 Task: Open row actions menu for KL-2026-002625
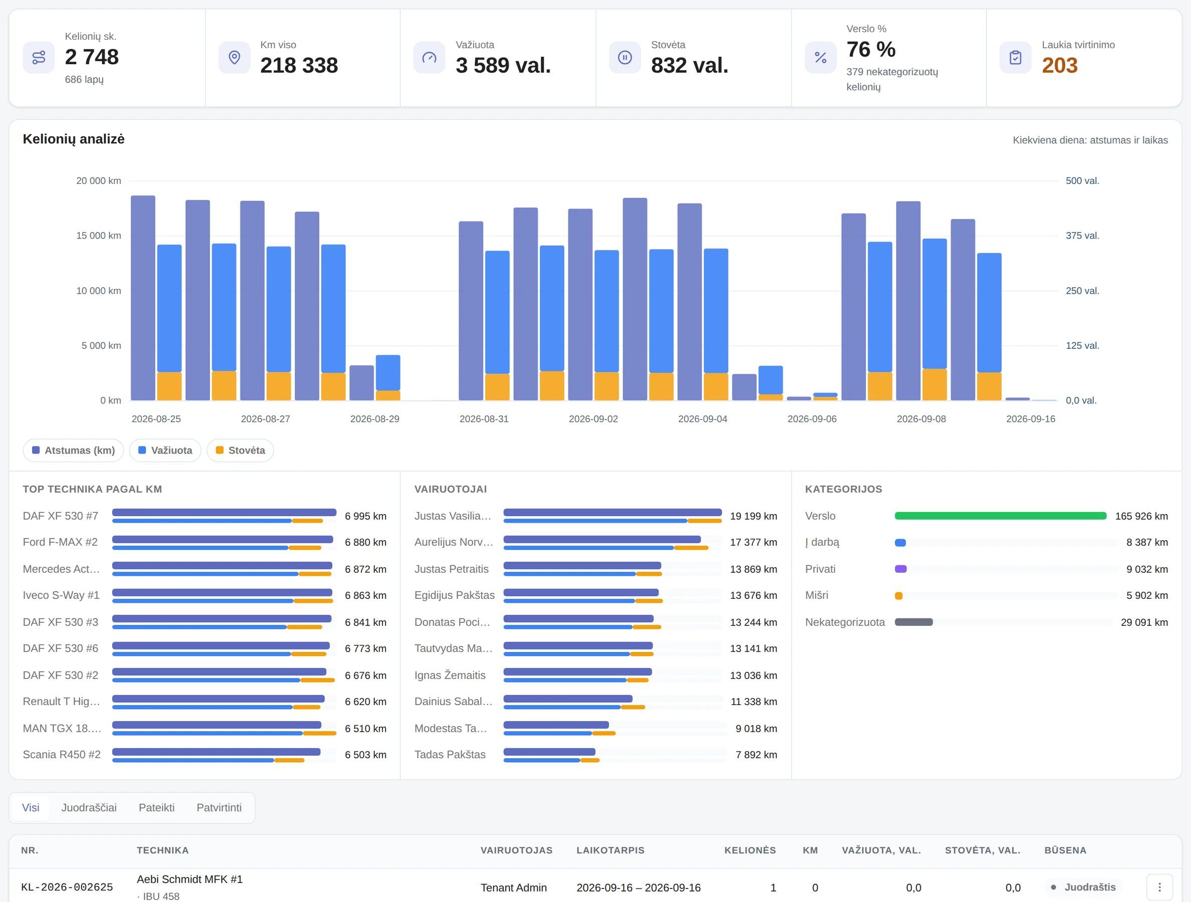1160,887
